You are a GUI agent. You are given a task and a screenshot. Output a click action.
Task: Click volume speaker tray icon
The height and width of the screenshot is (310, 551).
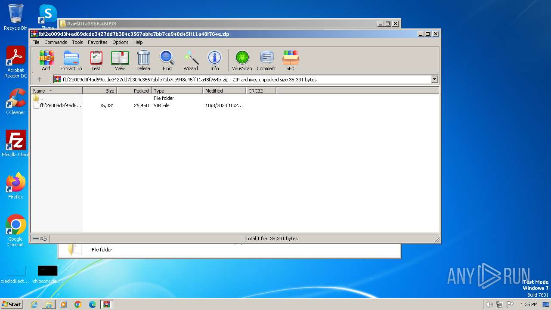(x=489, y=304)
